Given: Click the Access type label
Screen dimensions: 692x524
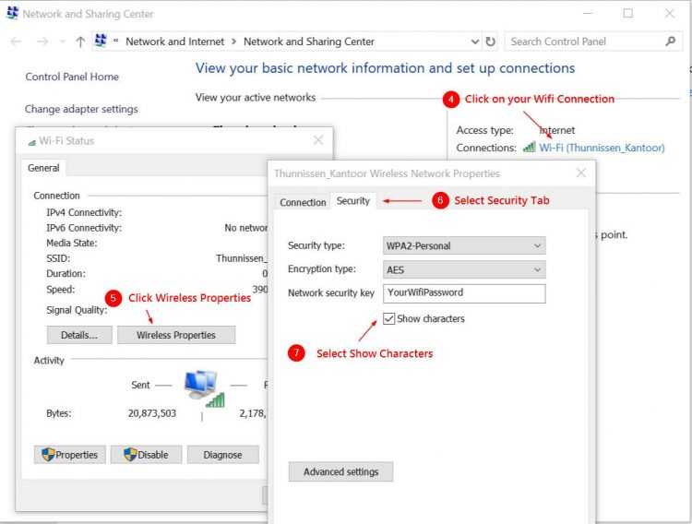Looking at the screenshot, I should pos(484,130).
